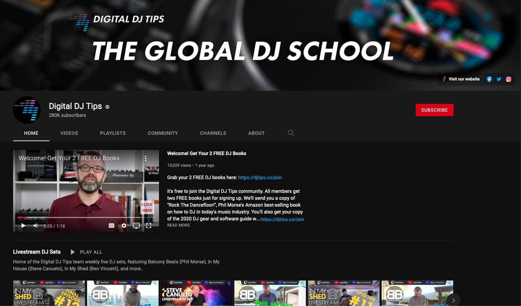Enter fullscreen on the welcome video
The width and height of the screenshot is (521, 306).
[149, 226]
